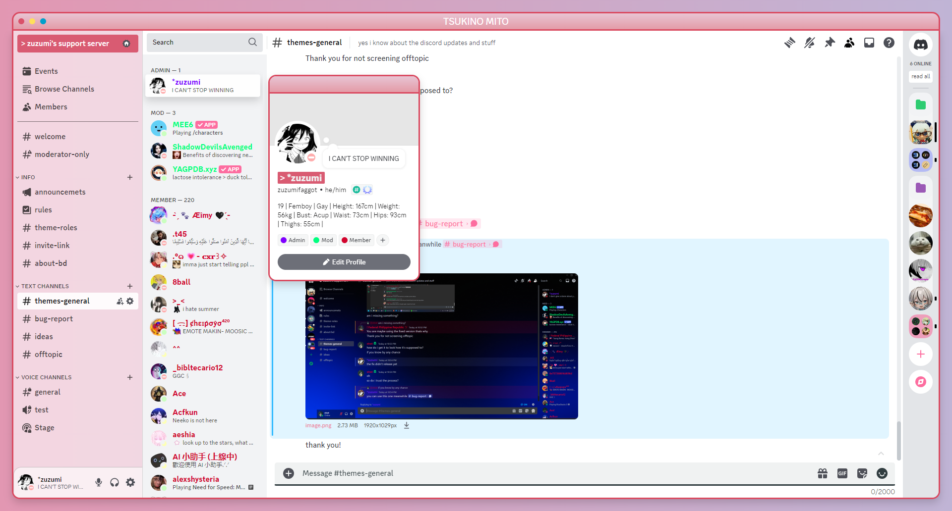Toggle microphone mute
The image size is (952, 511).
click(x=99, y=482)
